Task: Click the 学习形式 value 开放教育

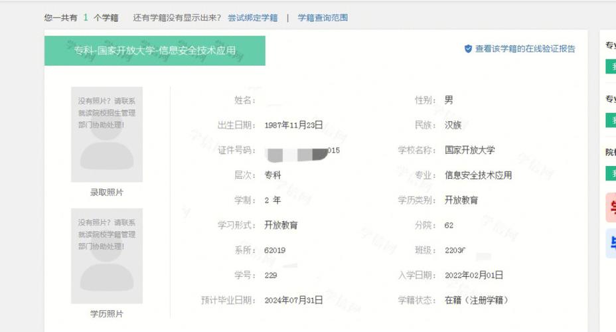Action: pos(281,225)
